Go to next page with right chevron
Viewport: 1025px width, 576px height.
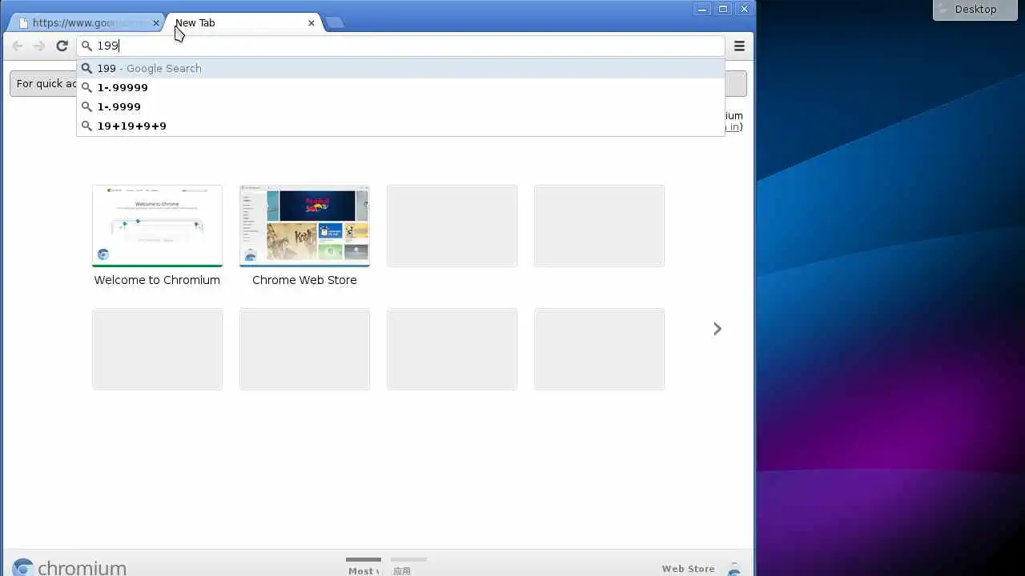(717, 329)
